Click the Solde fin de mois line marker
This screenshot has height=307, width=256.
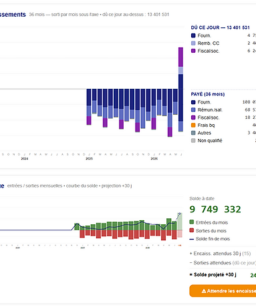tap(191, 239)
